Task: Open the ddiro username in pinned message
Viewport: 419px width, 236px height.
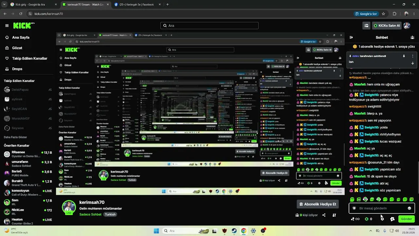Action: pos(356,56)
